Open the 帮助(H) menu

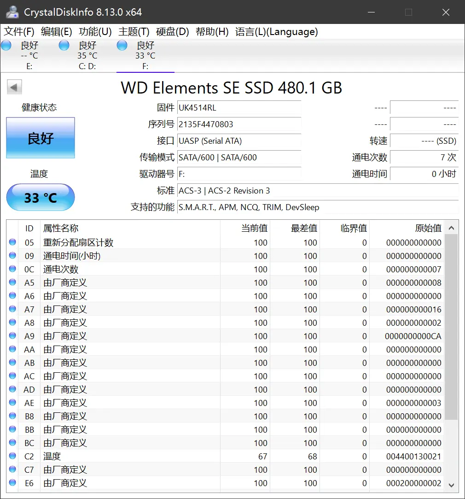click(212, 32)
